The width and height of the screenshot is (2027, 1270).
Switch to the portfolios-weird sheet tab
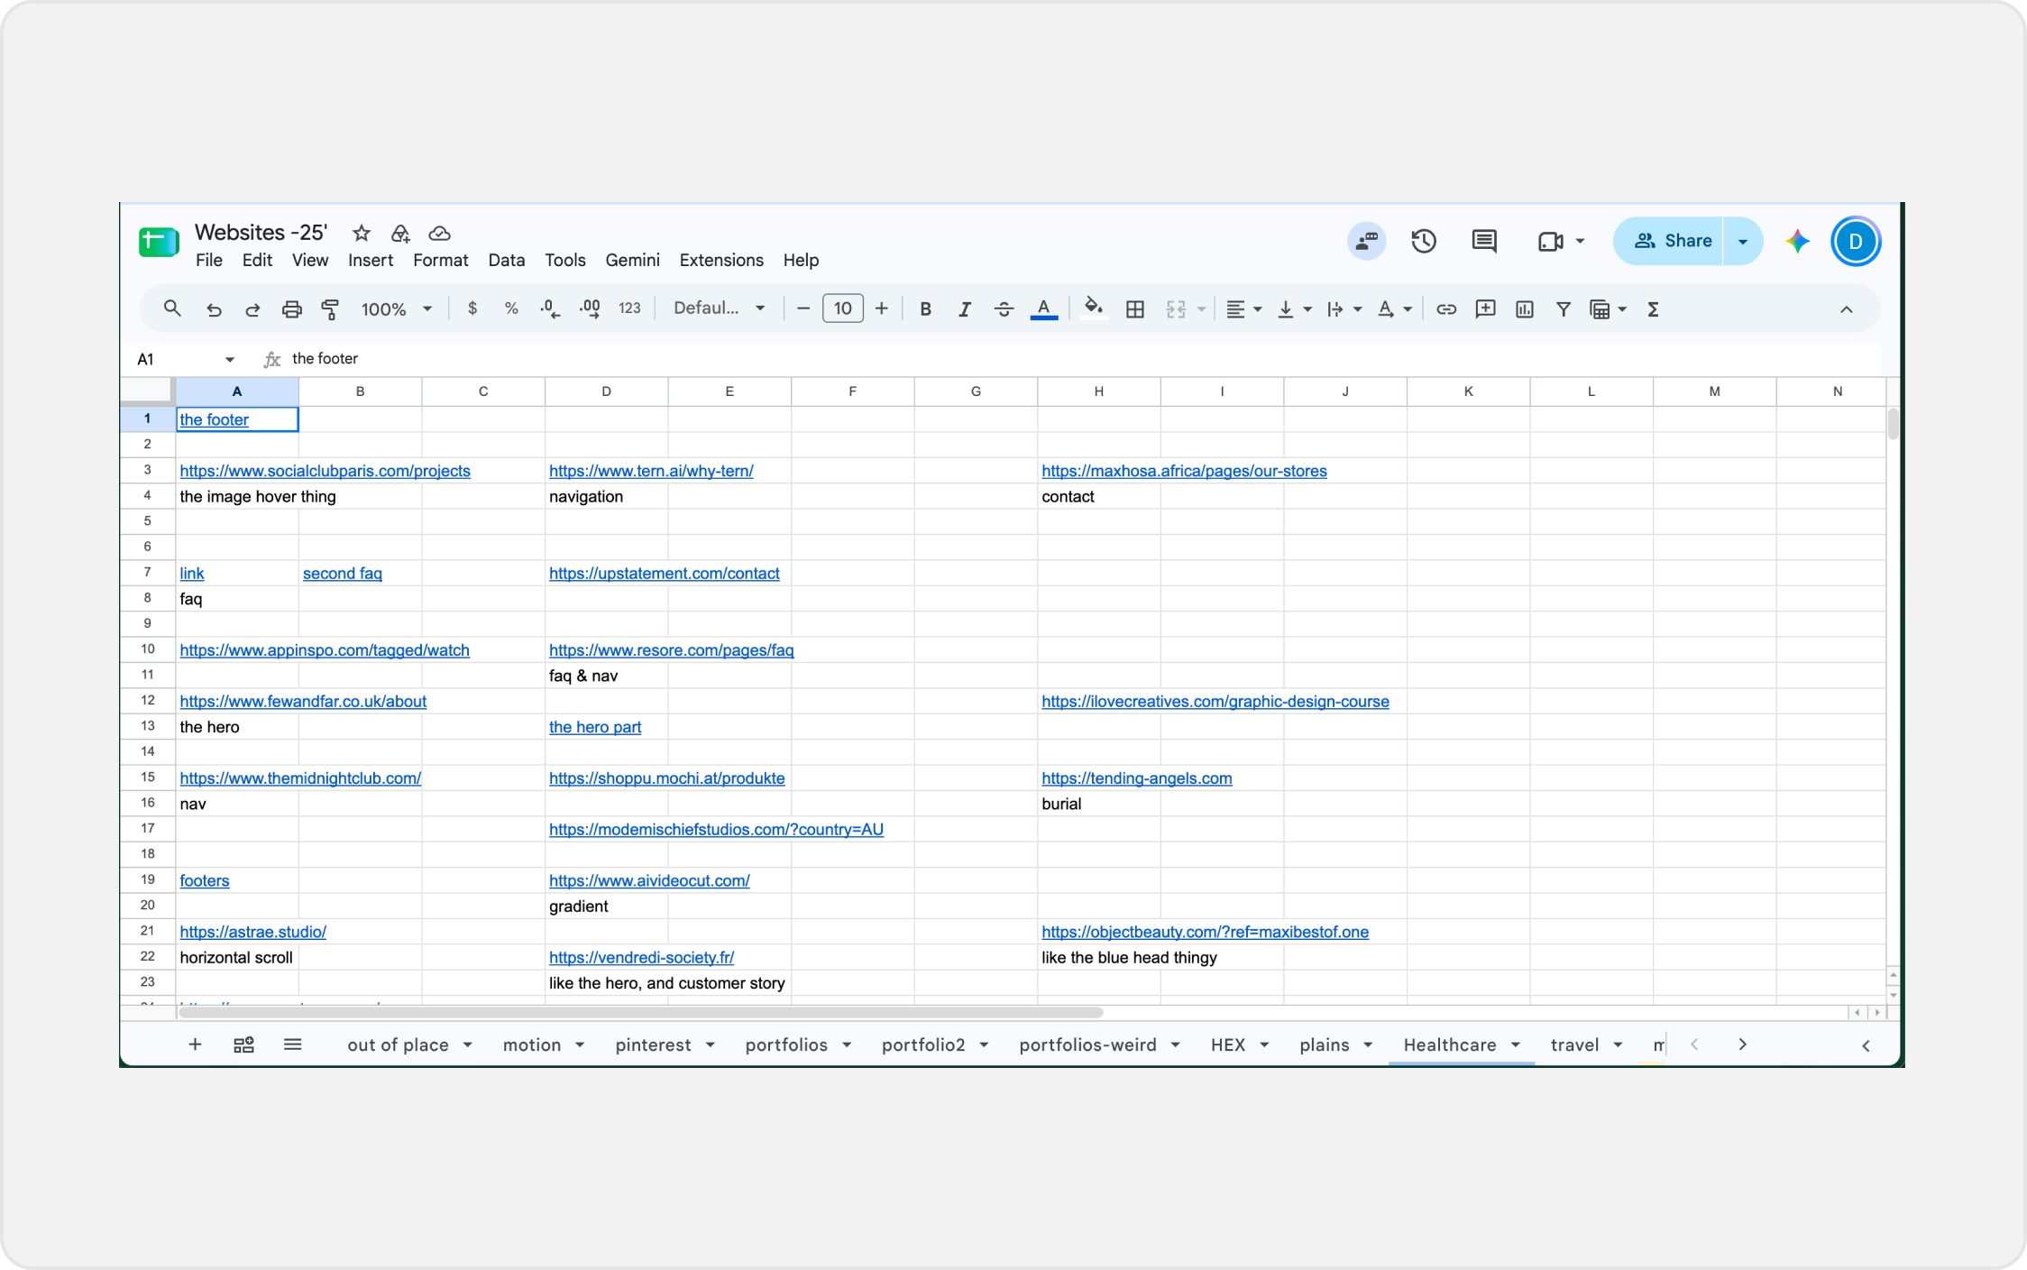click(1087, 1045)
